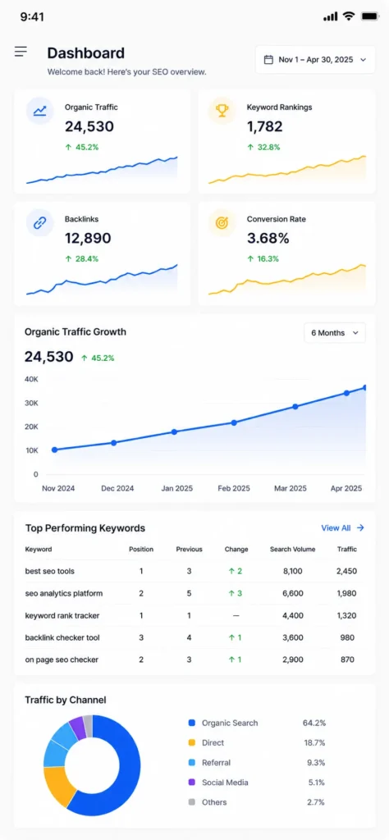Click the 8,100 search volume cell
Screen dimensions: 389x840
(293, 571)
